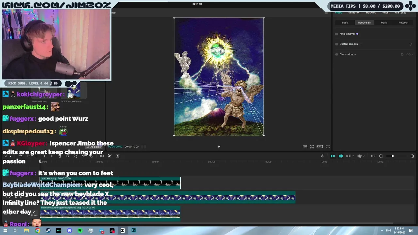Click the AI clipper button
This screenshot has width=418, height=235.
[x=94, y=147]
